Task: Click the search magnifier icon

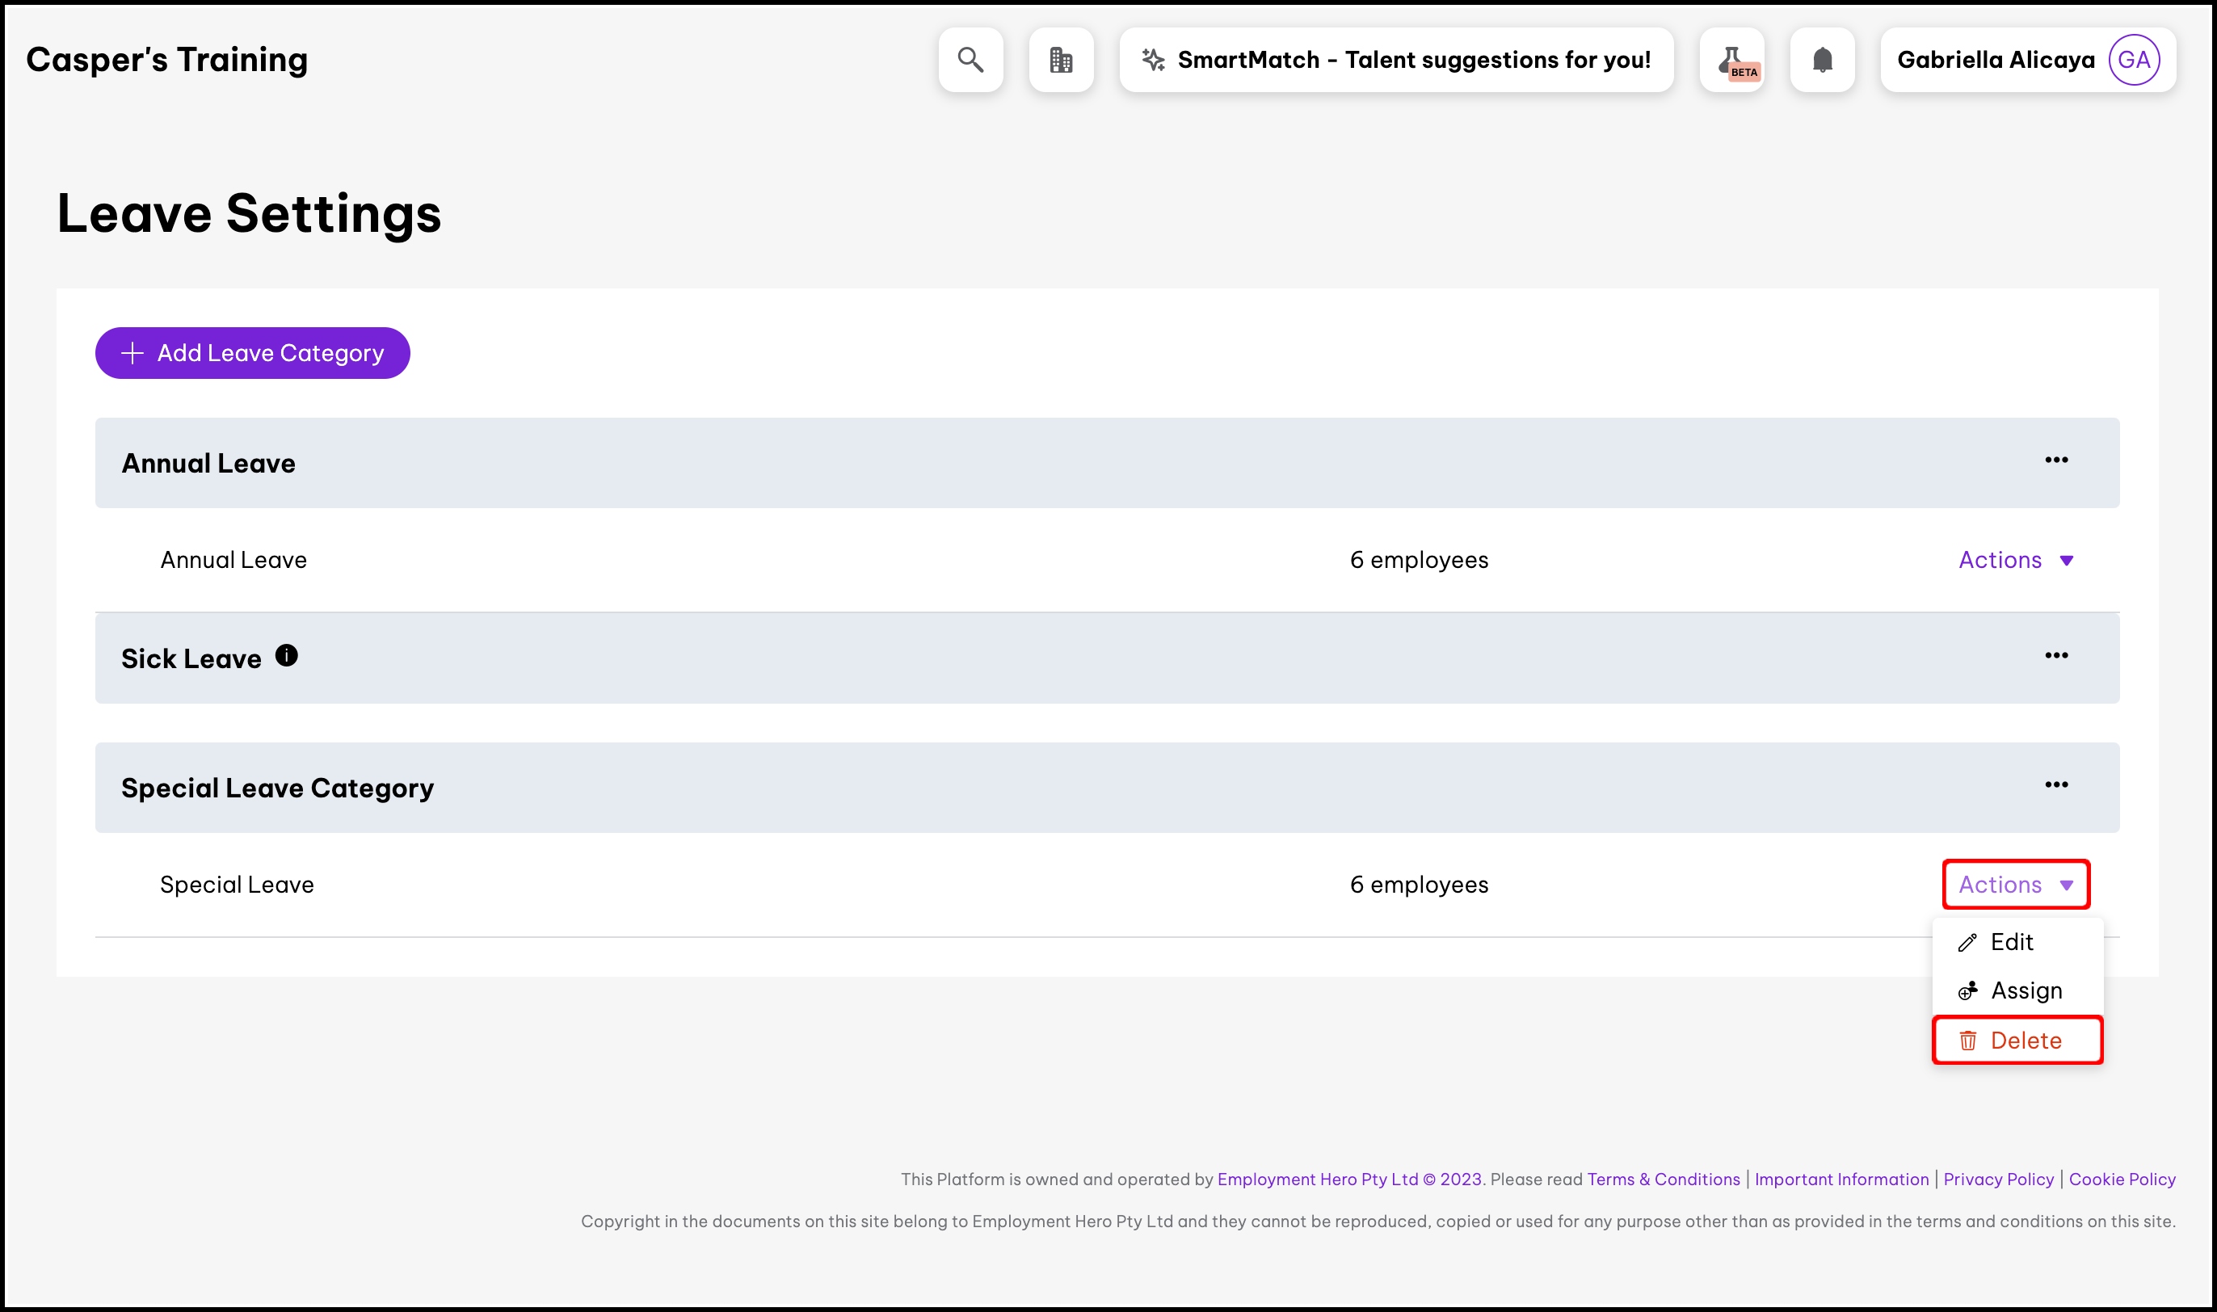Action: tap(970, 60)
